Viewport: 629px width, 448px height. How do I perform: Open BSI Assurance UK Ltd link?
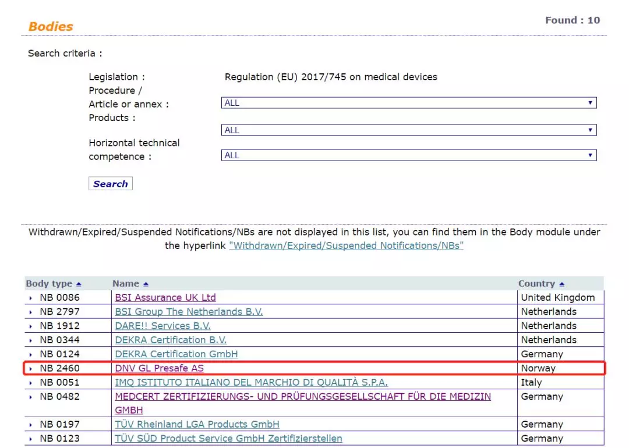pyautogui.click(x=165, y=297)
